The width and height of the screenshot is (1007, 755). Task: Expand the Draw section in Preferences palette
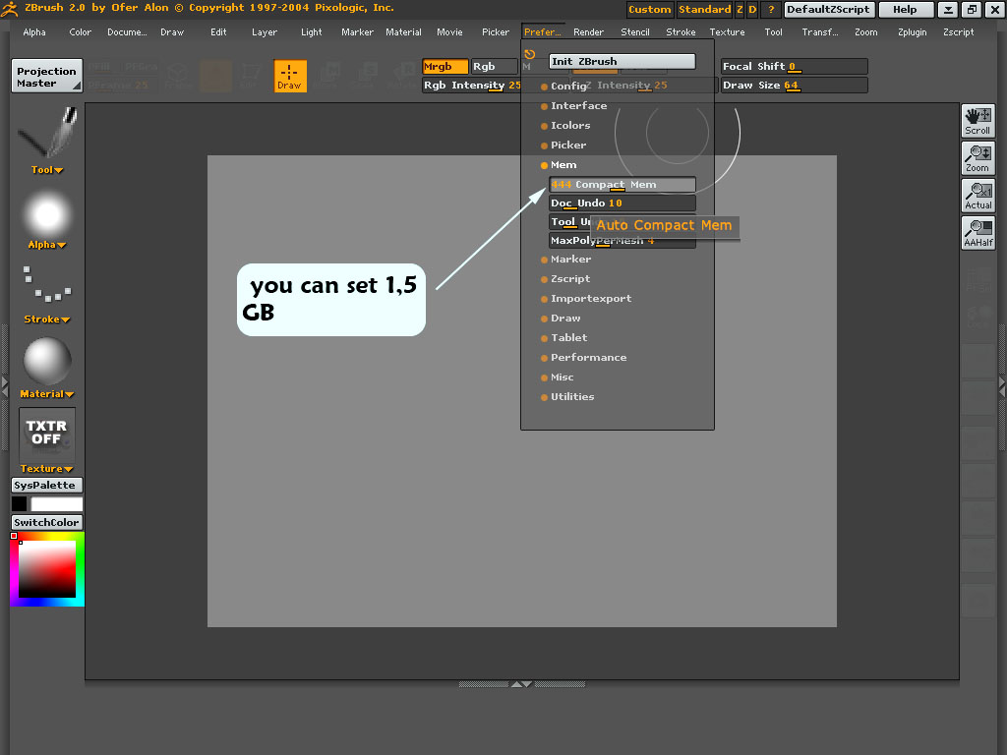click(x=562, y=319)
